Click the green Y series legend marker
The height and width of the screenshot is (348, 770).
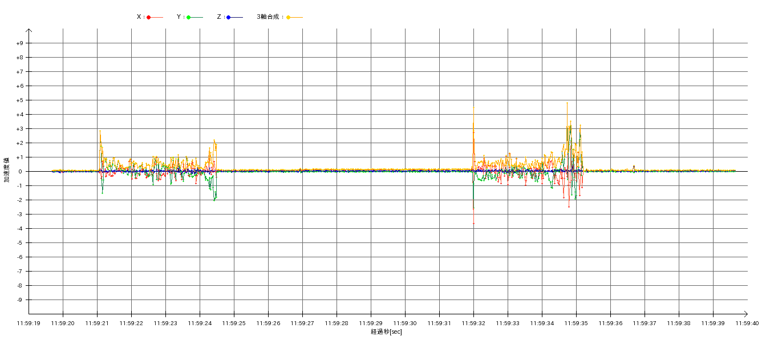click(x=189, y=17)
